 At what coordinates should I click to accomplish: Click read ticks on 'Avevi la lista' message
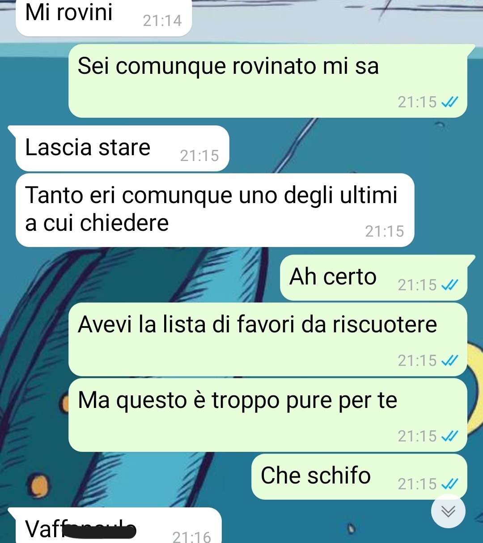(x=449, y=361)
